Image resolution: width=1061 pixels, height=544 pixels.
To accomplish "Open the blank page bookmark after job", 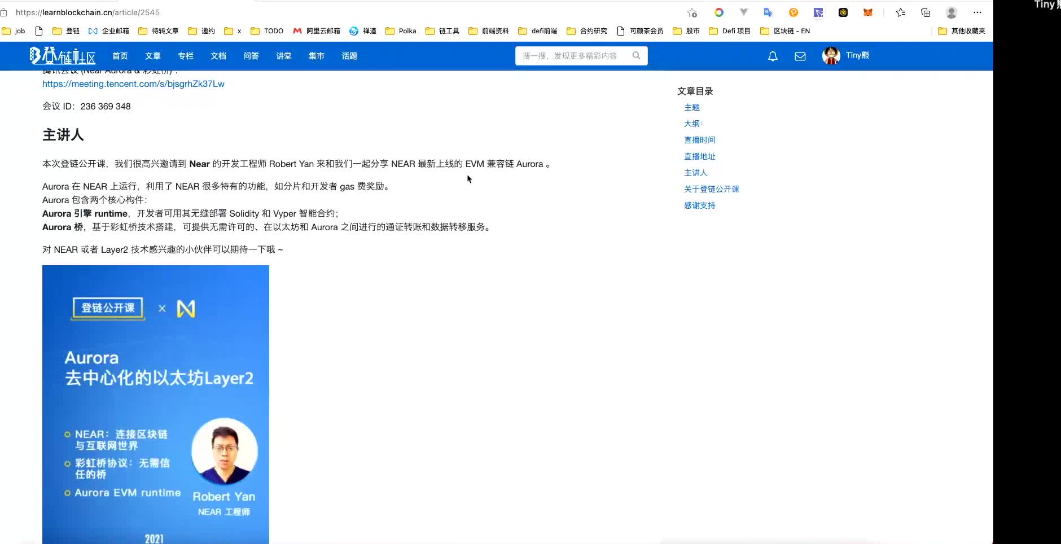I will (x=39, y=31).
